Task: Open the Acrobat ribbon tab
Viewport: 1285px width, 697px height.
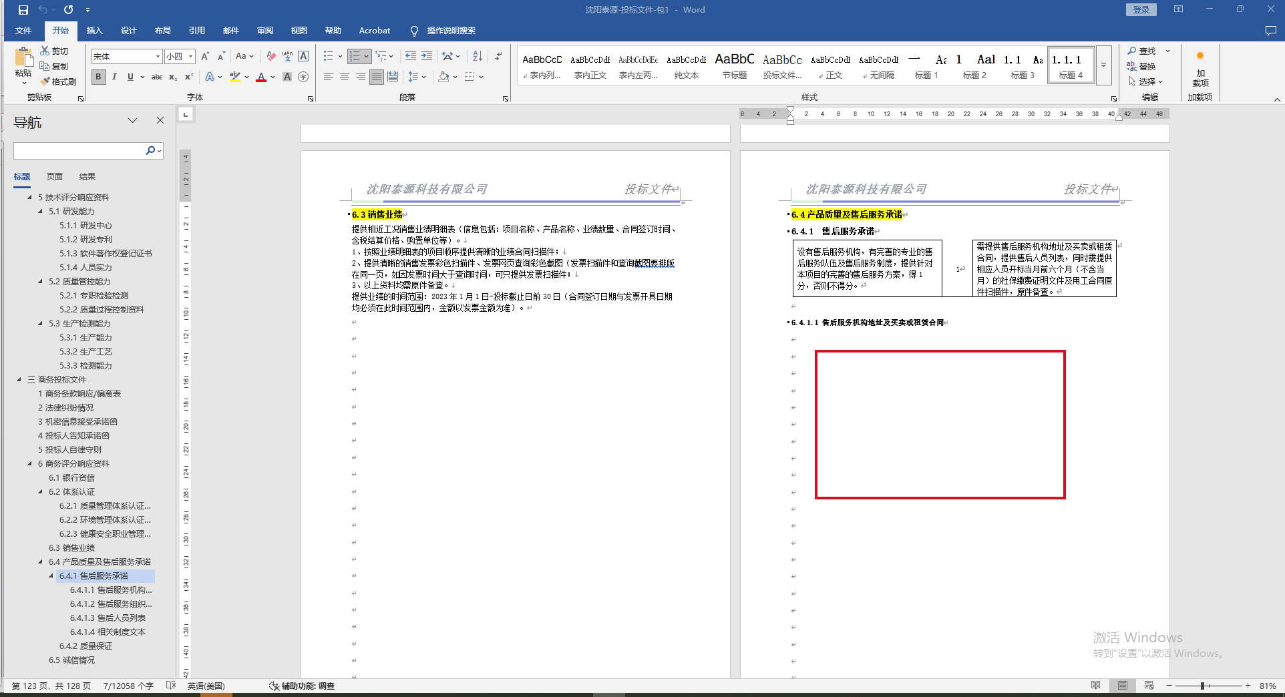Action: click(374, 31)
